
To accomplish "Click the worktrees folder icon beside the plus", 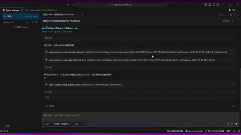I will click(x=33, y=22).
